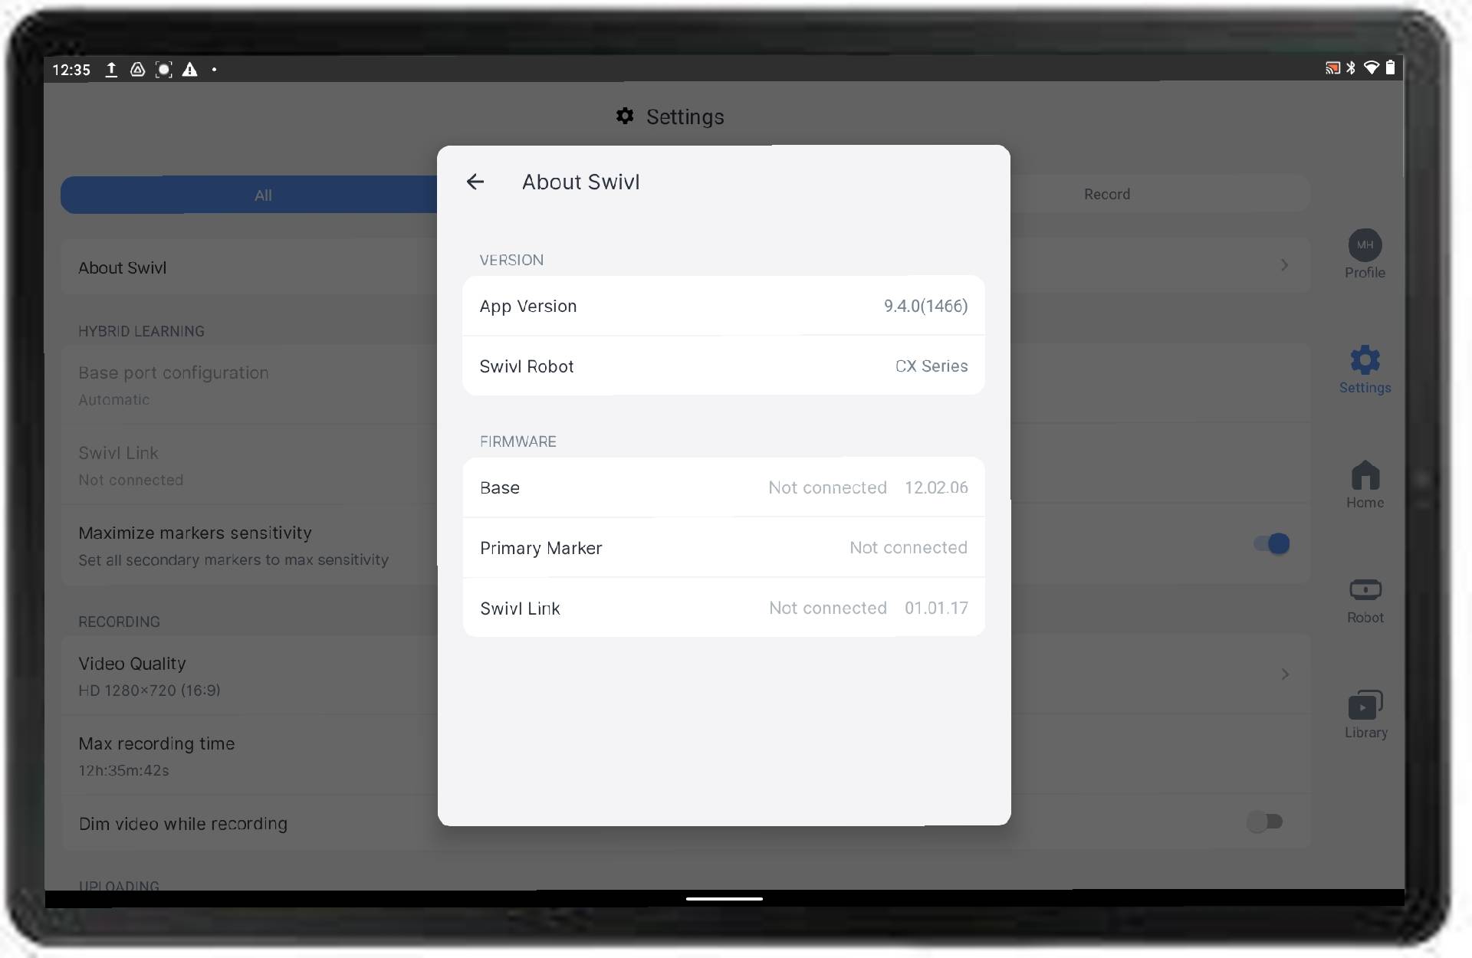The image size is (1472, 958).
Task: Click the Swivl Link not connected entry
Action: [724, 607]
